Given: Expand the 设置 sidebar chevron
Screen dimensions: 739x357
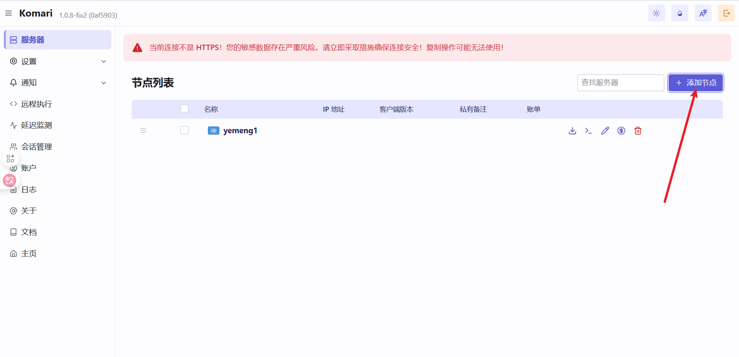Looking at the screenshot, I should [104, 62].
